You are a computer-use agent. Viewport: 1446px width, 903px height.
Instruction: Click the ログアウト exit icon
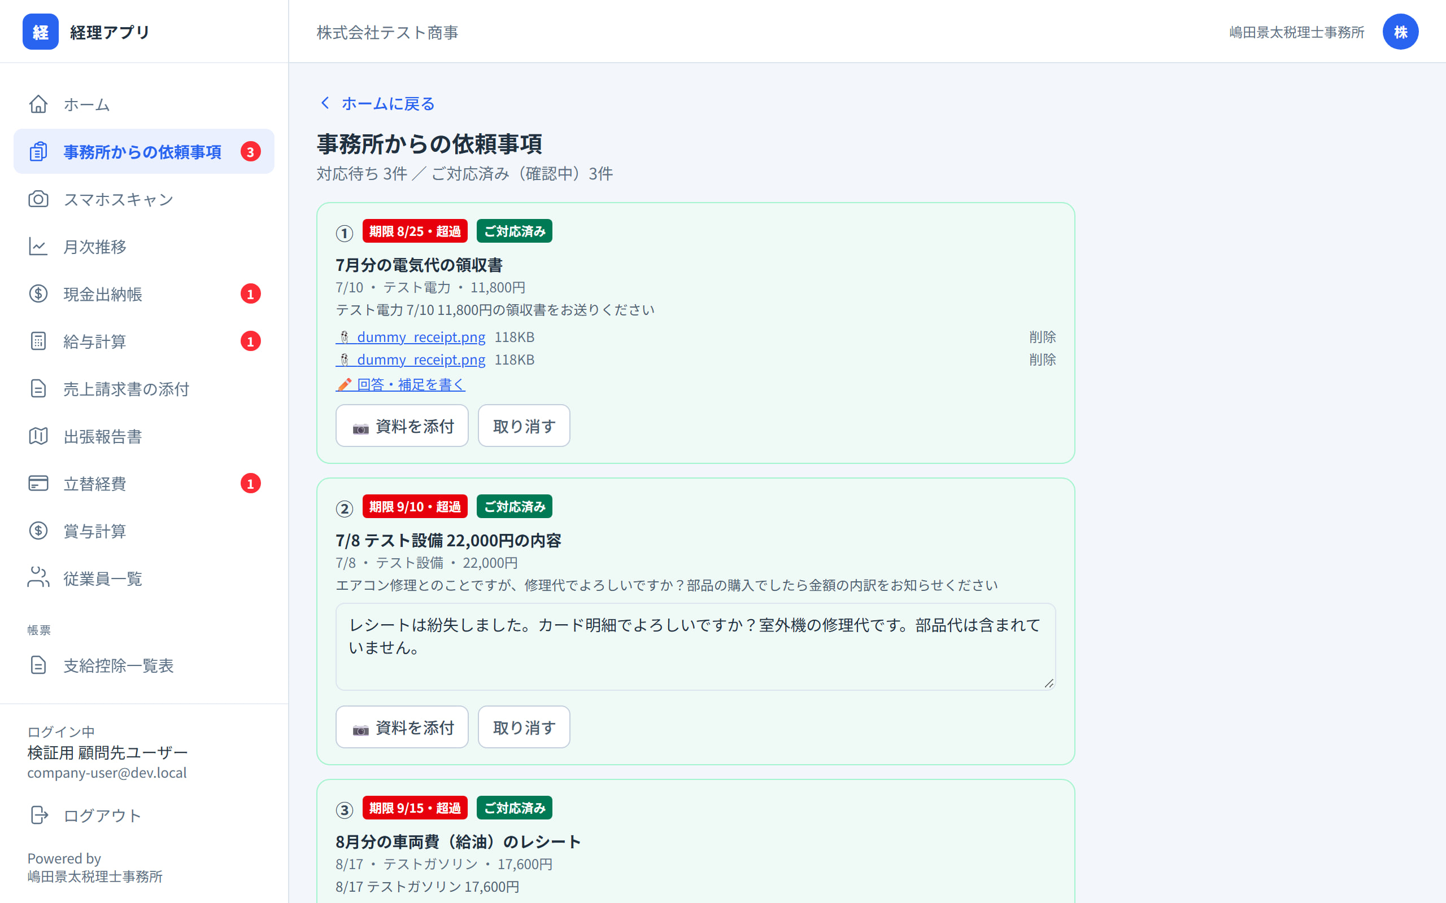pyautogui.click(x=38, y=815)
